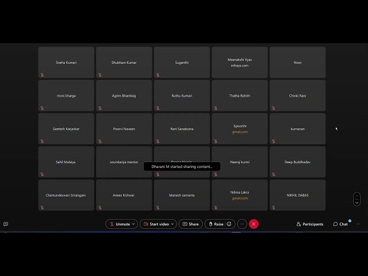Open the more options circle button

click(242, 224)
